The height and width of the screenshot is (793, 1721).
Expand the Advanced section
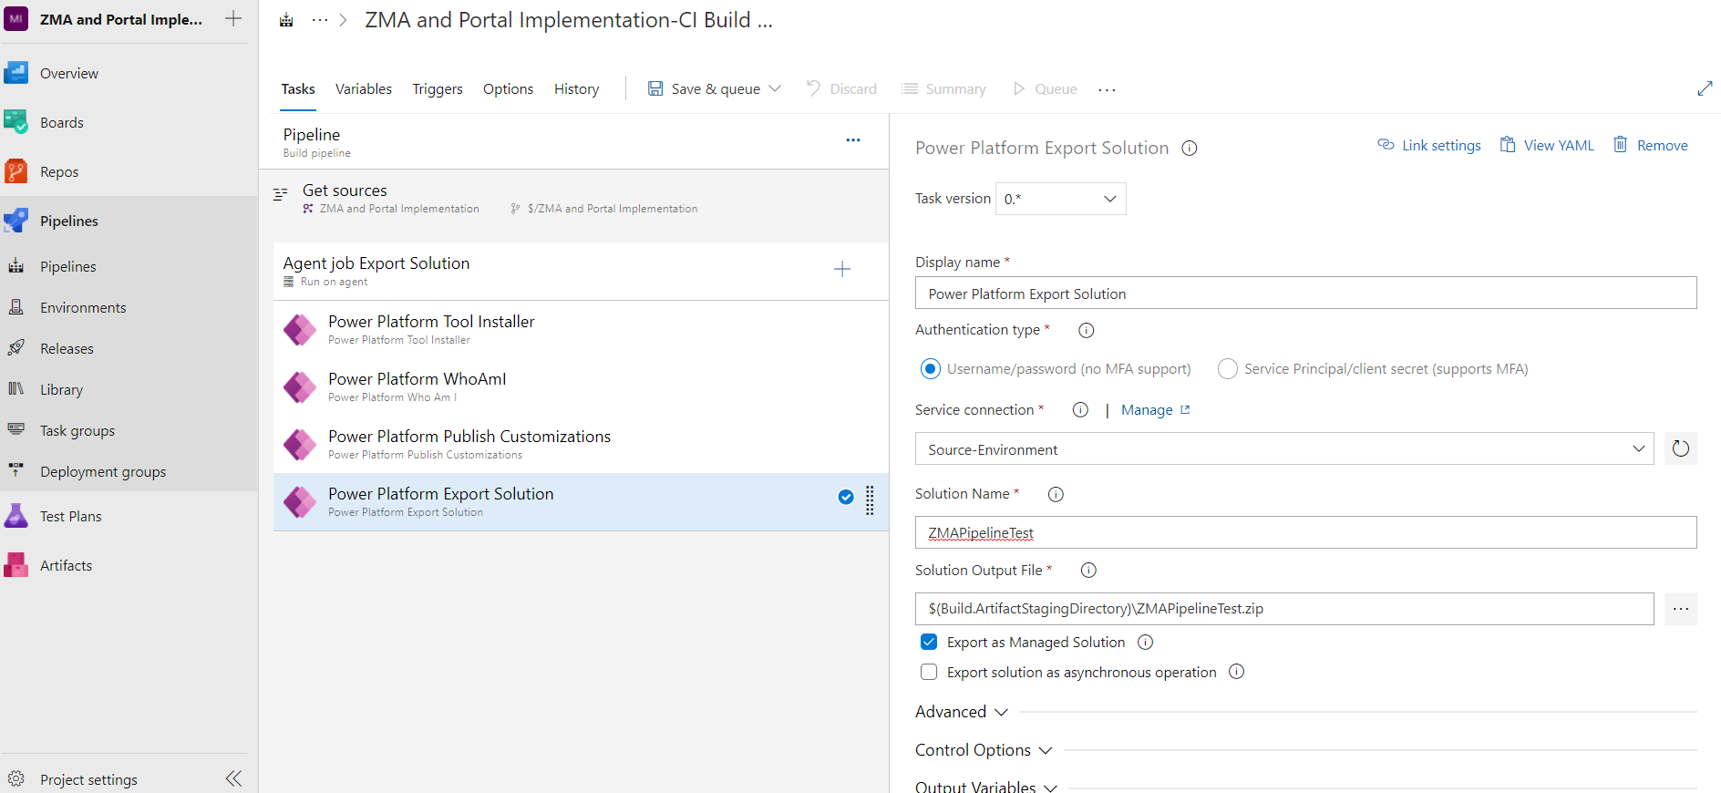[962, 712]
